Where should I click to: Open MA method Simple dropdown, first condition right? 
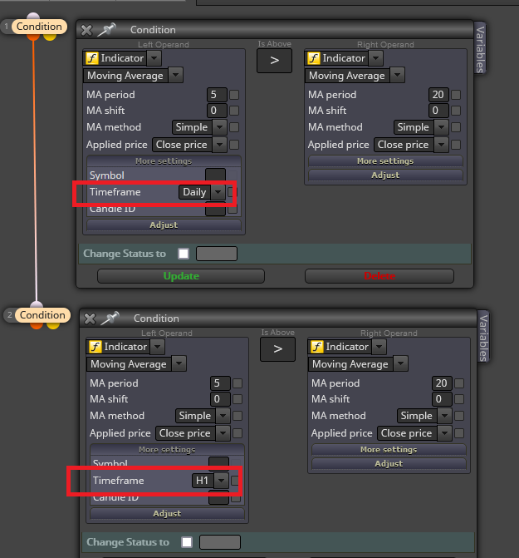coord(441,127)
